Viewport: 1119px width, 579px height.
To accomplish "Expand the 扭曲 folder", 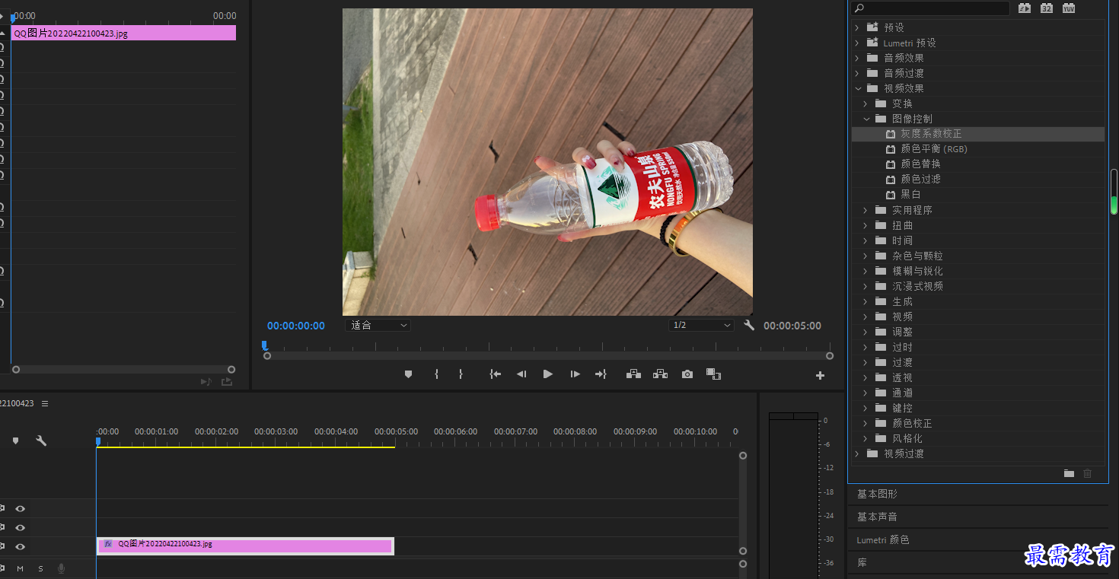I will click(x=866, y=225).
